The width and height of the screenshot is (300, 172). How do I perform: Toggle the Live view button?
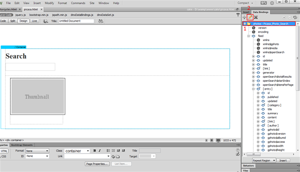point(35,21)
